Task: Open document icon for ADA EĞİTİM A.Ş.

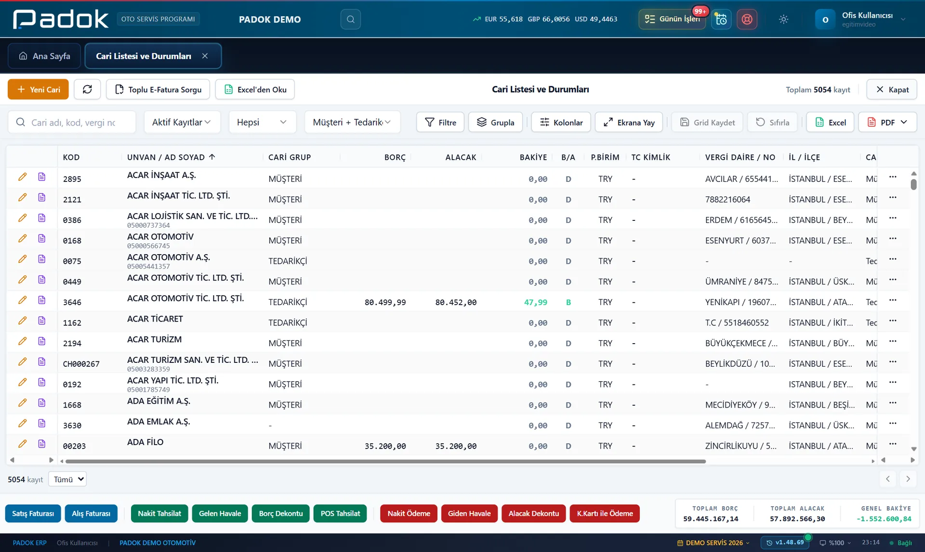Action: point(42,403)
